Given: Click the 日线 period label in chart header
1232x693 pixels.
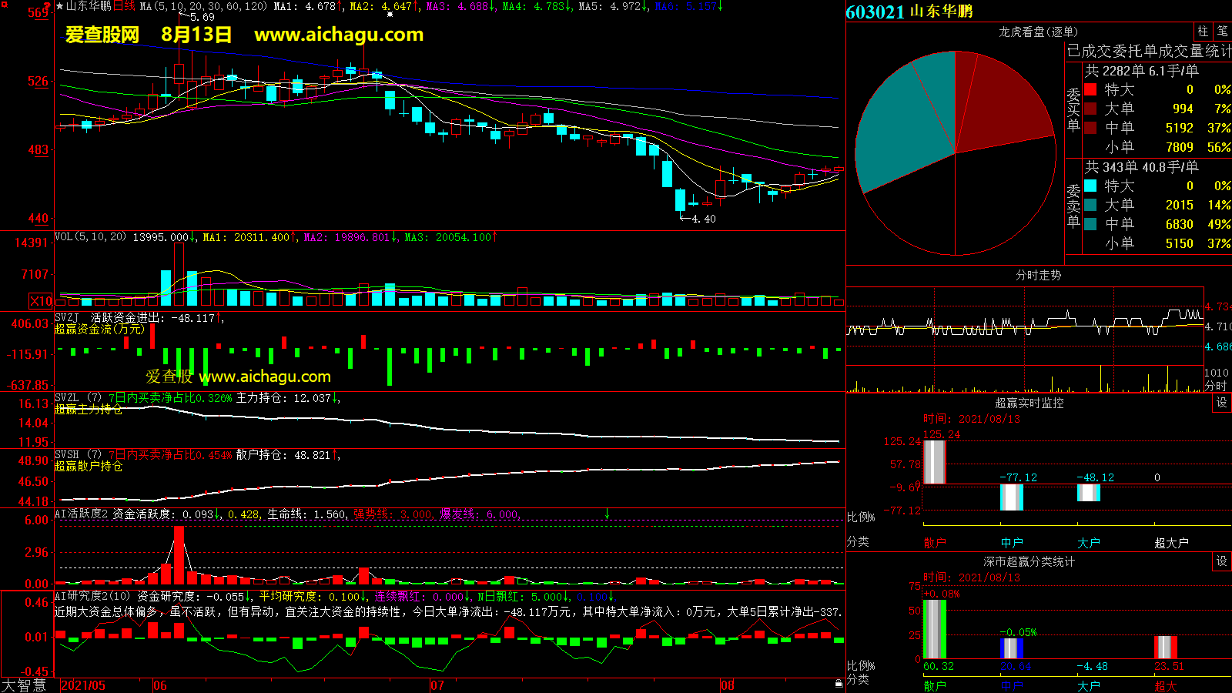Looking at the screenshot, I should point(124,6).
